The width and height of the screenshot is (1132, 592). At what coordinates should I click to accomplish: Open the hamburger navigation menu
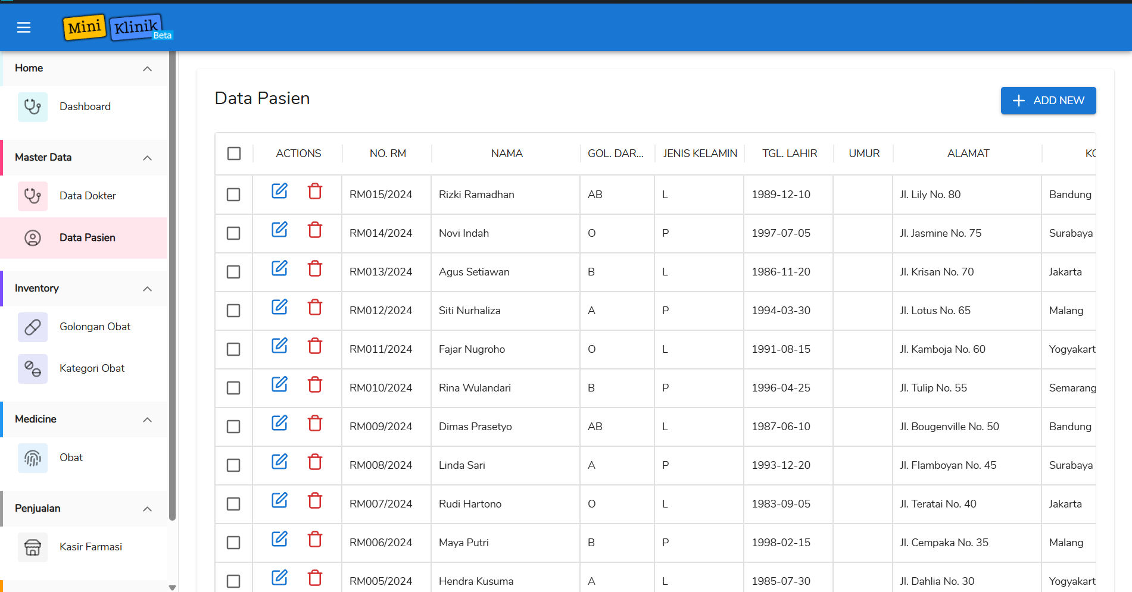[x=24, y=27]
